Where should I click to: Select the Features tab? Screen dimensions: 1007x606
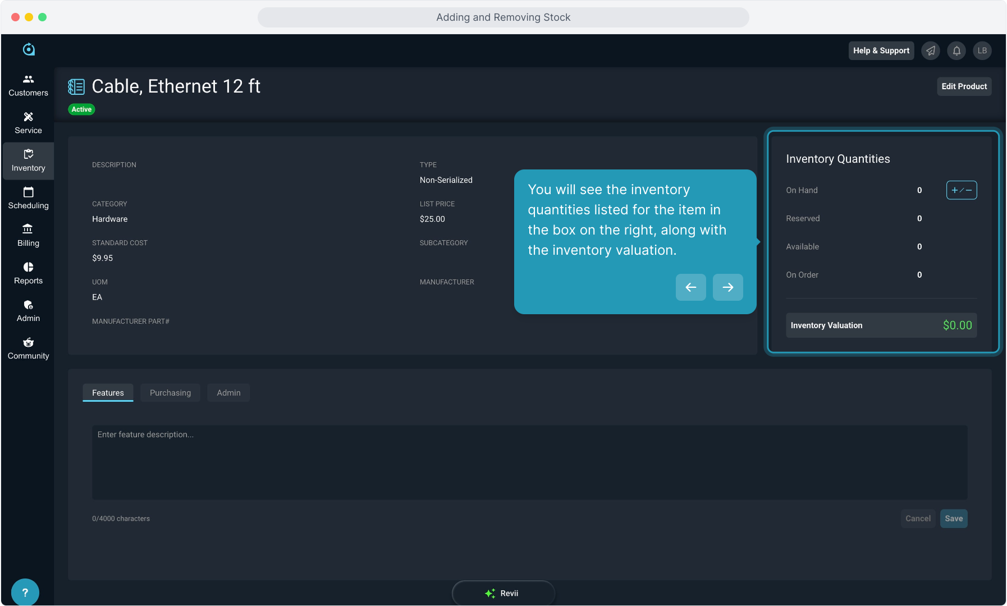pyautogui.click(x=108, y=393)
